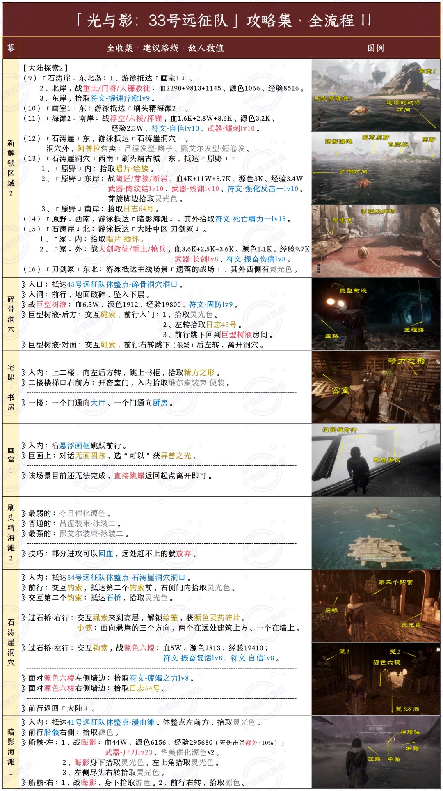Click gold text 源色灵药碎片
This screenshot has width=443, height=791.
tap(217, 618)
